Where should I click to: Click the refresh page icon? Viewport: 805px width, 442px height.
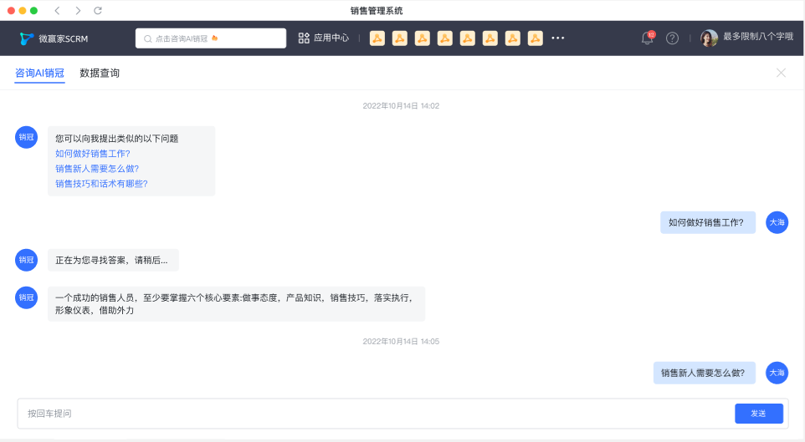98,10
